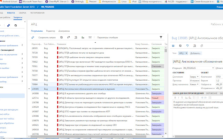Select ШАГИ ДЛЯ ВОСПРОИЗВЕДЕНИЯ tab
Image resolution: width=223 pixels, height=139 pixels.
pos(188,93)
